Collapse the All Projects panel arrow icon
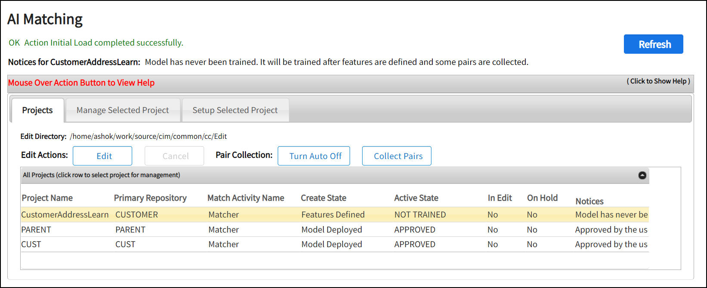Viewport: 707px width, 288px height. pyautogui.click(x=642, y=175)
